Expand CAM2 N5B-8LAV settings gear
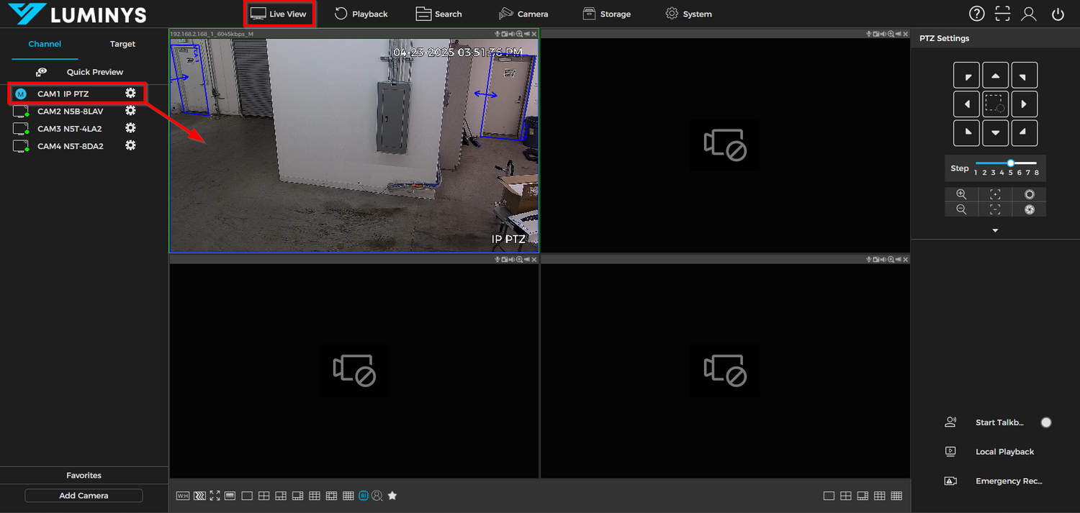Screen dimensions: 1080x513 (130, 111)
